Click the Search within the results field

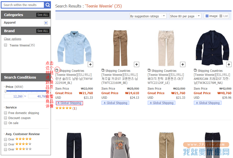[23, 5]
